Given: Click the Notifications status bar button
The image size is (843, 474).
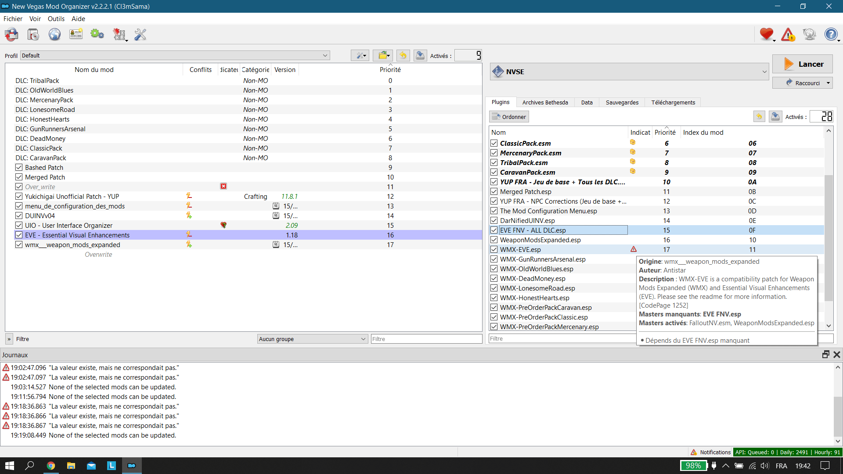Looking at the screenshot, I should 710,452.
